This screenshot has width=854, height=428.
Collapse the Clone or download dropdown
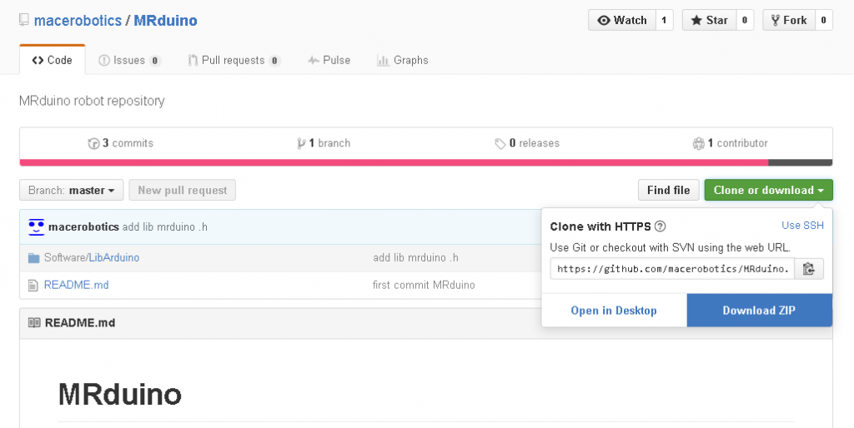click(768, 191)
